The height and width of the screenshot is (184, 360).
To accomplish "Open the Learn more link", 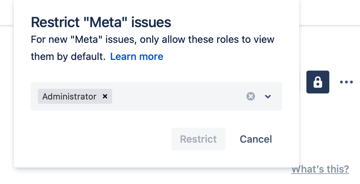I will click(137, 57).
